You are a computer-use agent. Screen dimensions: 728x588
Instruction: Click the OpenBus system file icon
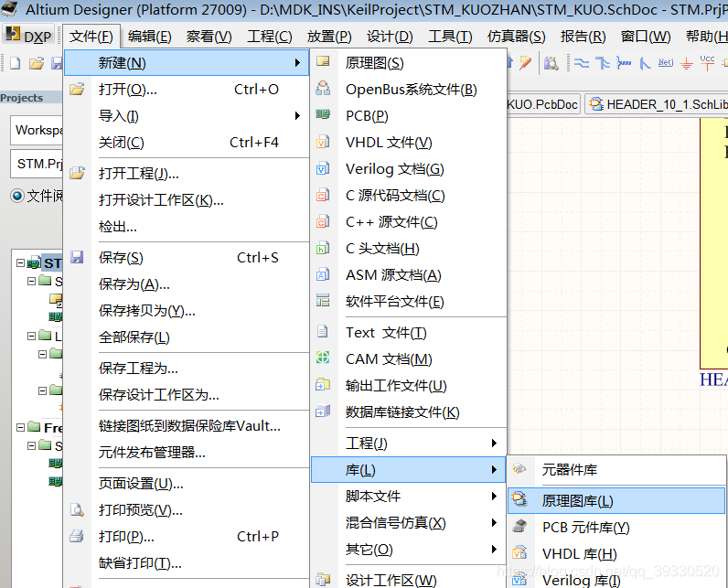point(323,88)
